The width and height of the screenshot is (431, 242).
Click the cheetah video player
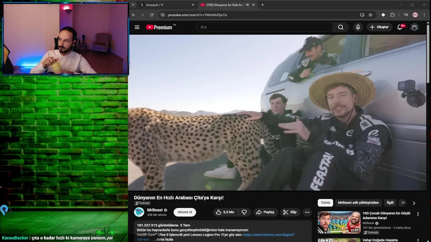click(x=277, y=113)
